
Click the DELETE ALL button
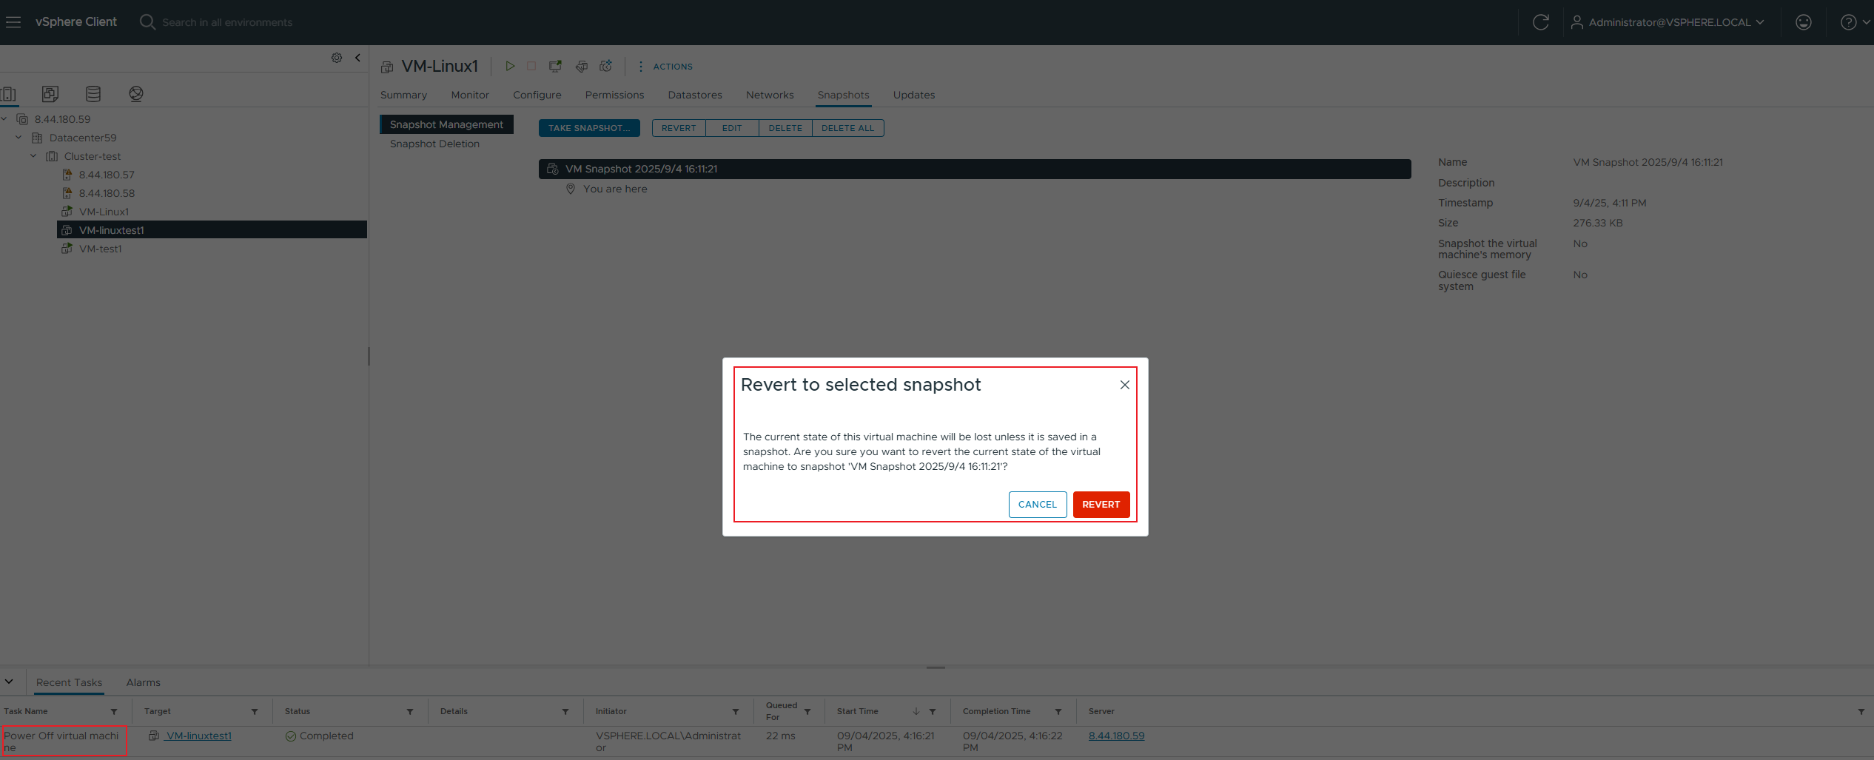[847, 128]
